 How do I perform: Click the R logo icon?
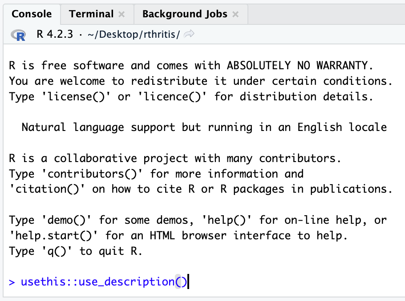pos(19,35)
